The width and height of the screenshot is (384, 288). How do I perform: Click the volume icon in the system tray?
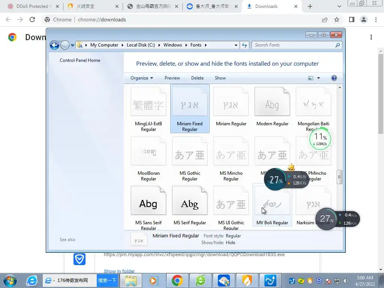pyautogui.click(x=346, y=281)
